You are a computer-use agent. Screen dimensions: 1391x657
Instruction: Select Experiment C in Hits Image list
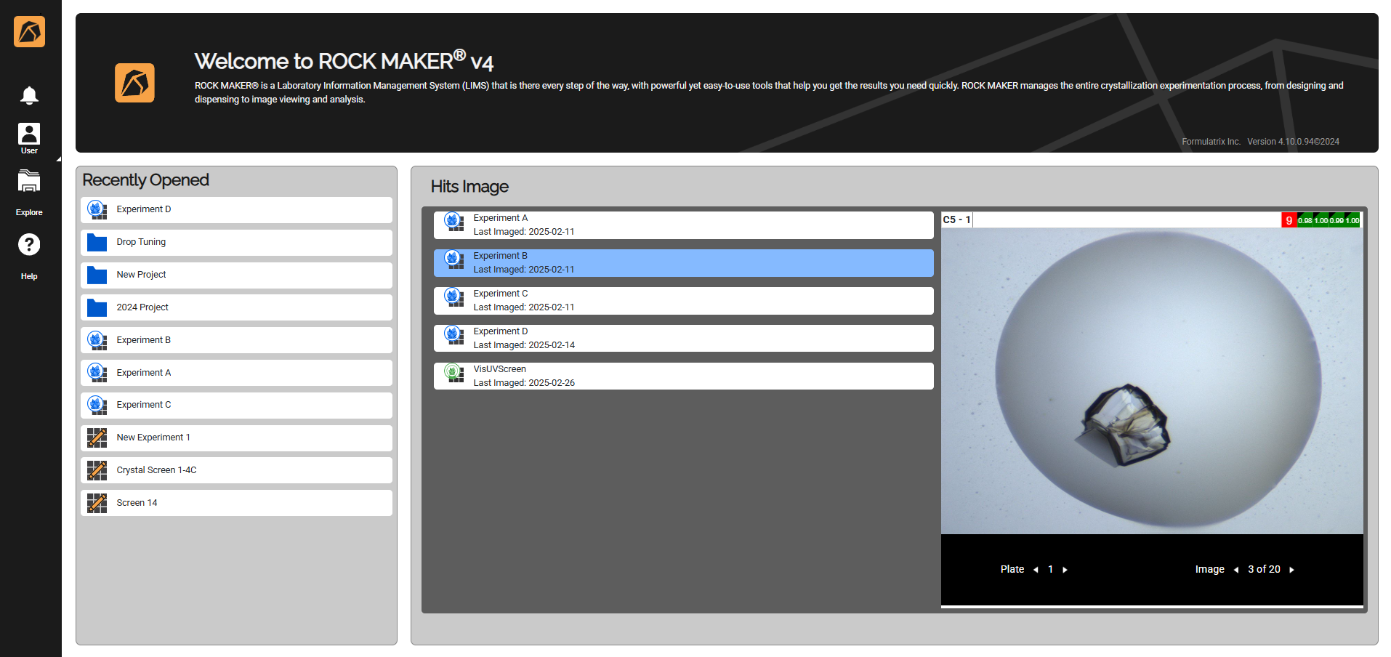[x=683, y=300]
